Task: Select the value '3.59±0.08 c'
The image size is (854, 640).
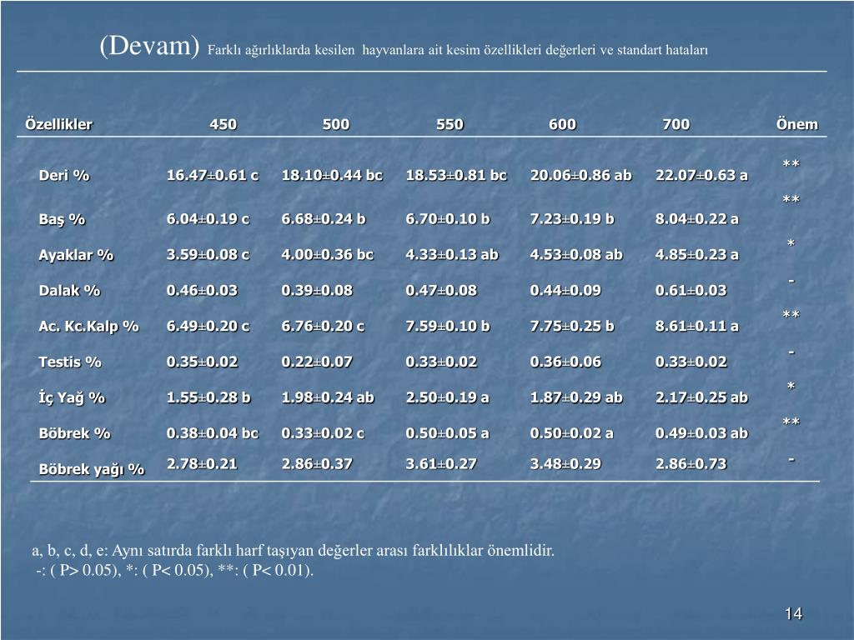Action: coord(208,255)
